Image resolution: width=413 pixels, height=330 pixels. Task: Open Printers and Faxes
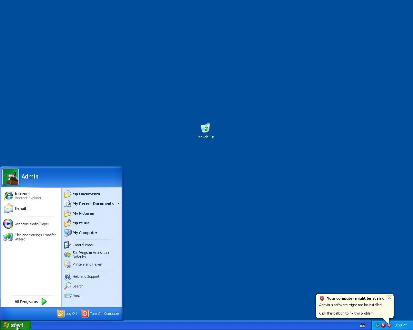92,264
